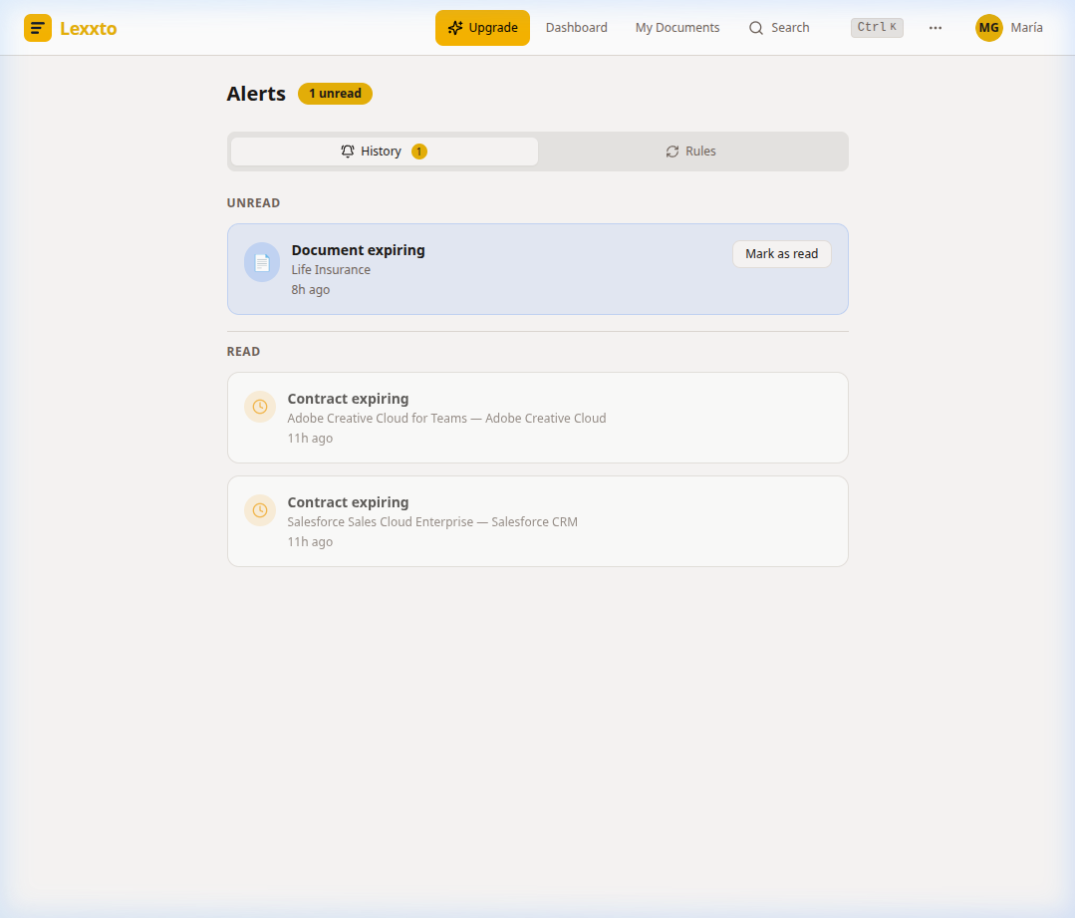1075x918 pixels.
Task: Mark Life Insurance alert as read
Action: 781,254
